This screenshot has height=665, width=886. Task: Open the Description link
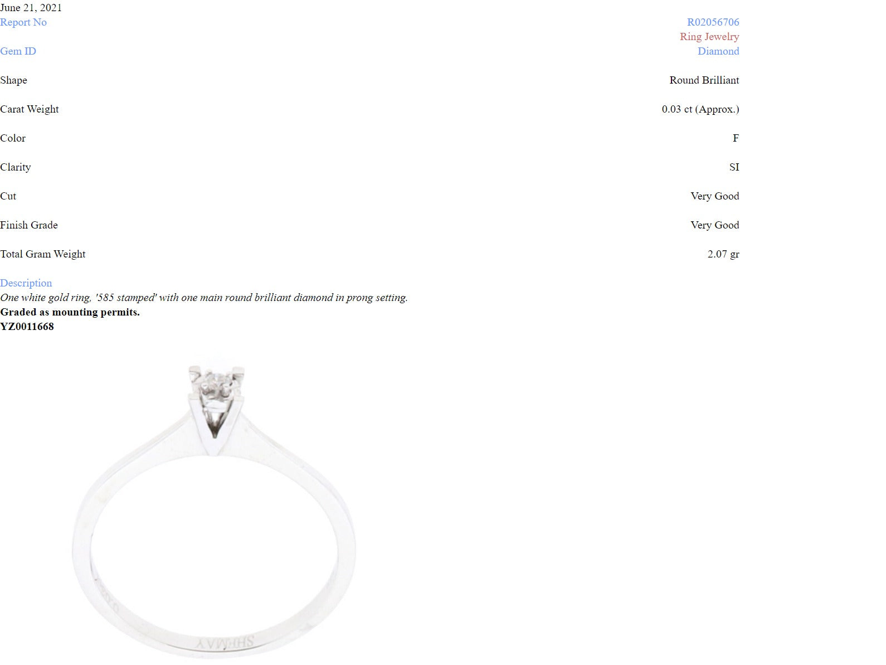click(x=26, y=283)
